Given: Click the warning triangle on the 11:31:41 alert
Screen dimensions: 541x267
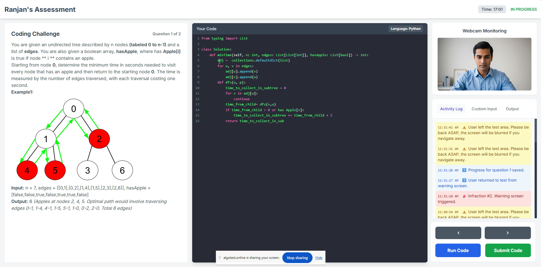Looking at the screenshot, I should click(464, 127).
